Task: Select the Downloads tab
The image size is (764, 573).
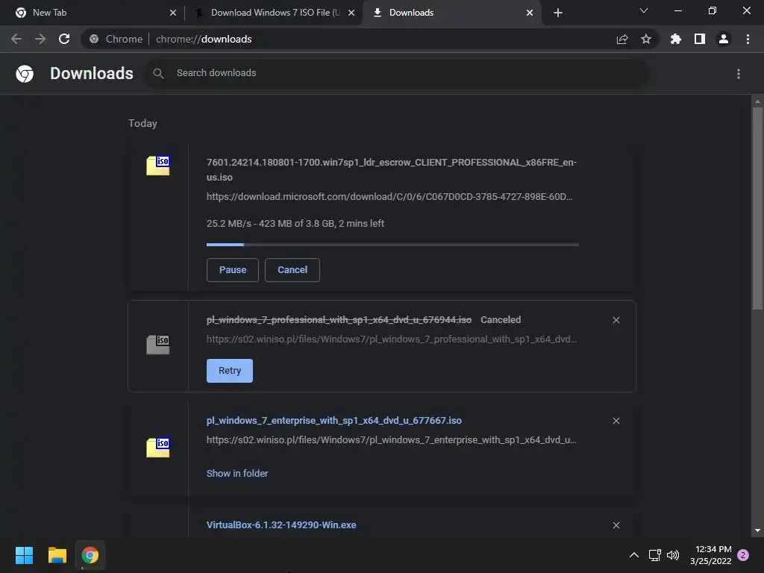Action: pos(452,13)
